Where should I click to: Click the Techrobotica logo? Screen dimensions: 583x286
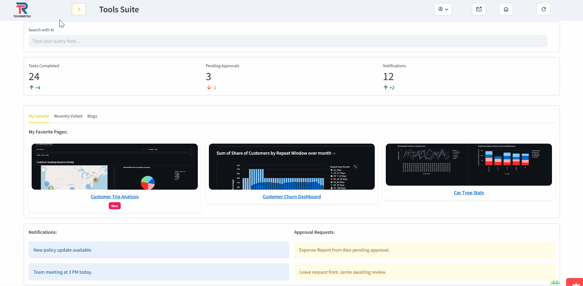tap(22, 10)
